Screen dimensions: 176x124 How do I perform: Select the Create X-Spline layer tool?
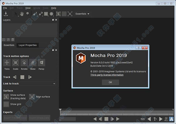pyautogui.click(x=35, y=14)
